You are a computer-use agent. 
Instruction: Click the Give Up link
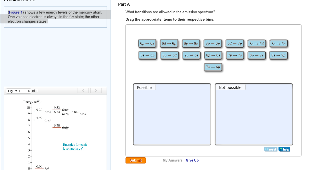point(192,160)
